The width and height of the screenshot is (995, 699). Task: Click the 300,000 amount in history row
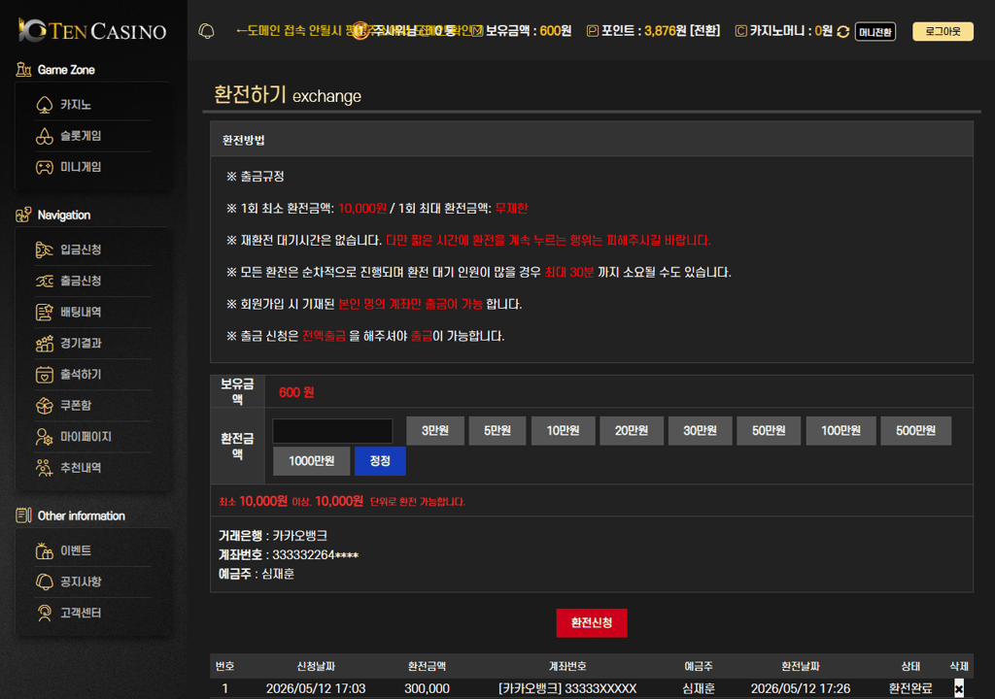(x=428, y=688)
